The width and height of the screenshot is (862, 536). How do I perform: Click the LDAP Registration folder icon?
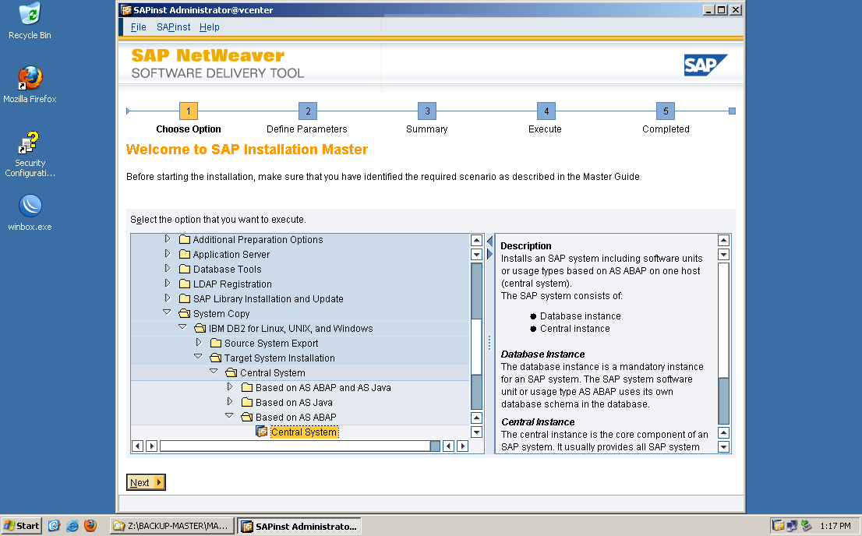185,284
